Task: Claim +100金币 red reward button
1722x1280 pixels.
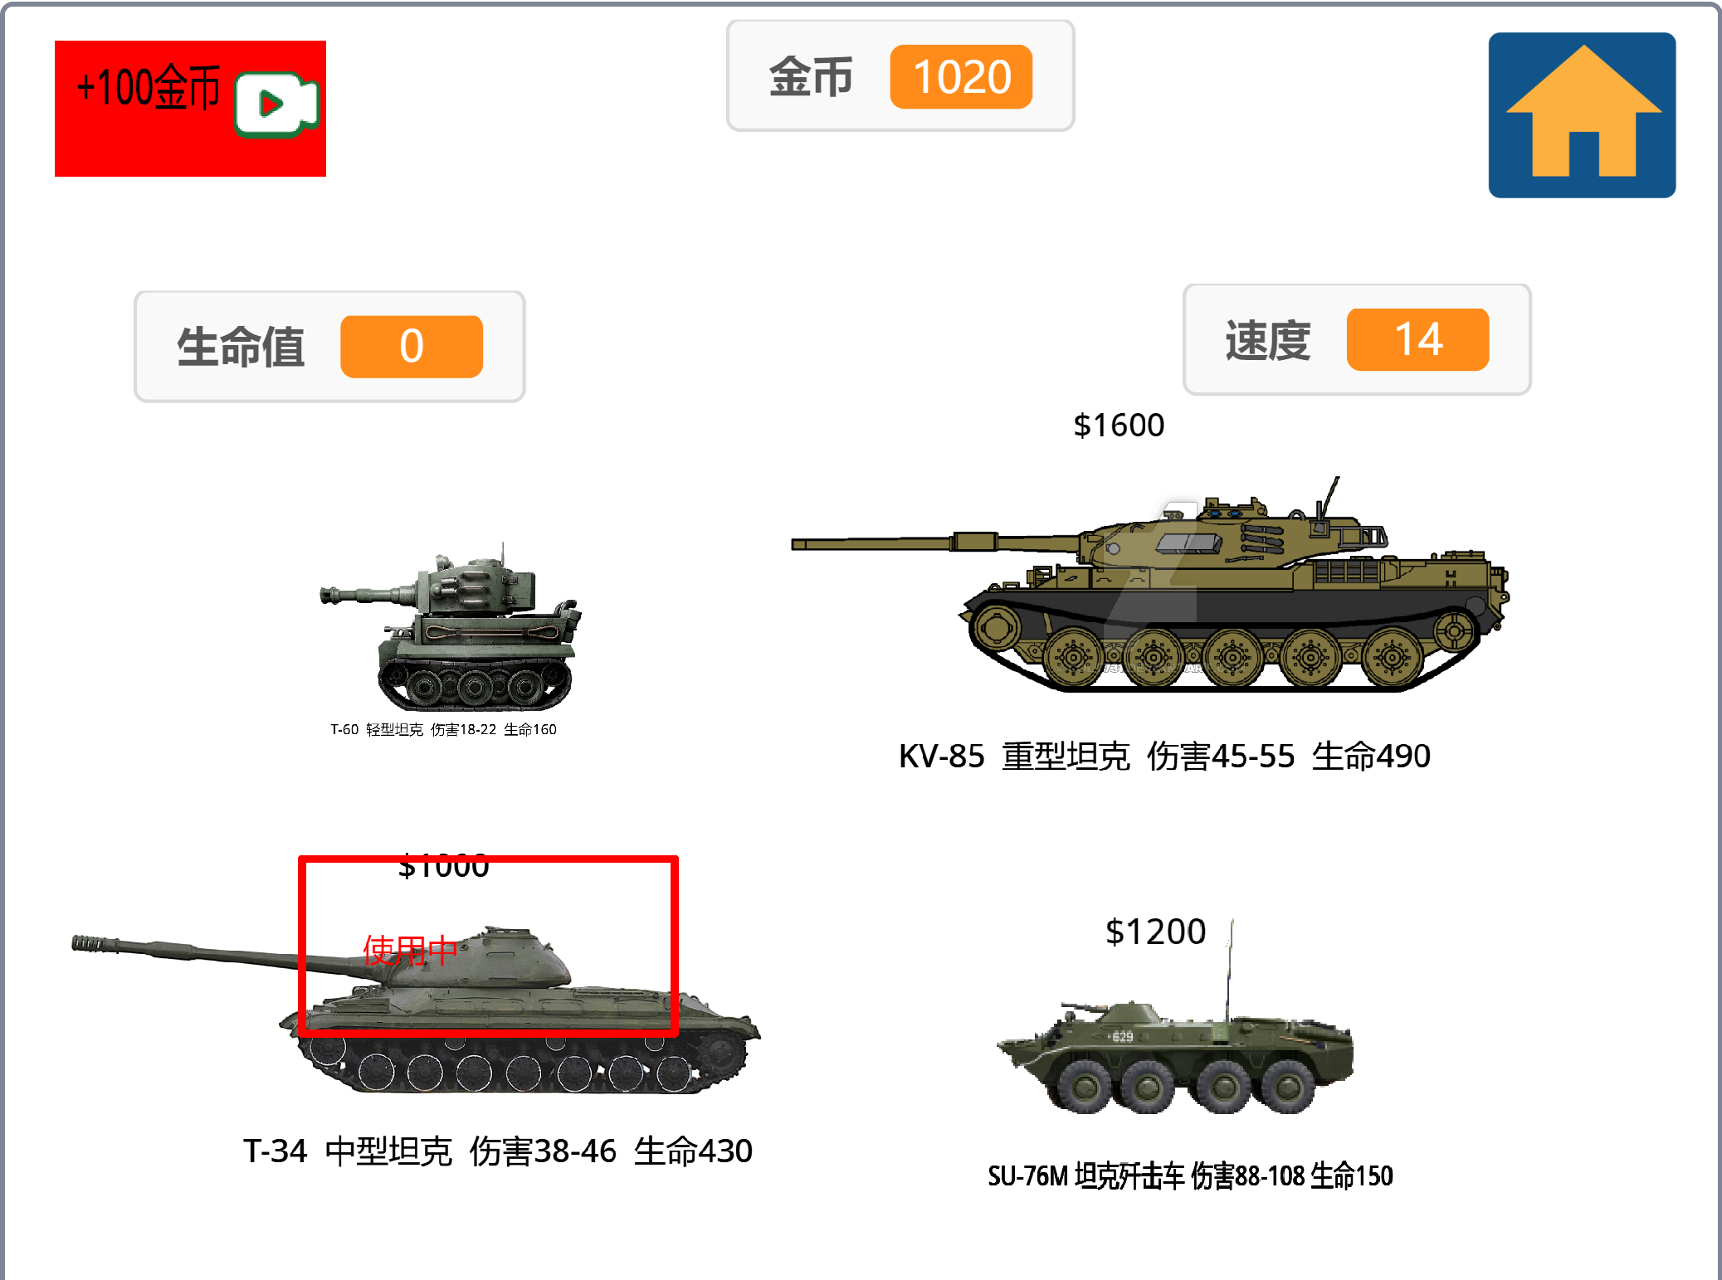Action: pyautogui.click(x=190, y=109)
